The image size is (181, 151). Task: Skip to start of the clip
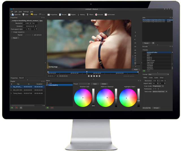click(89, 76)
